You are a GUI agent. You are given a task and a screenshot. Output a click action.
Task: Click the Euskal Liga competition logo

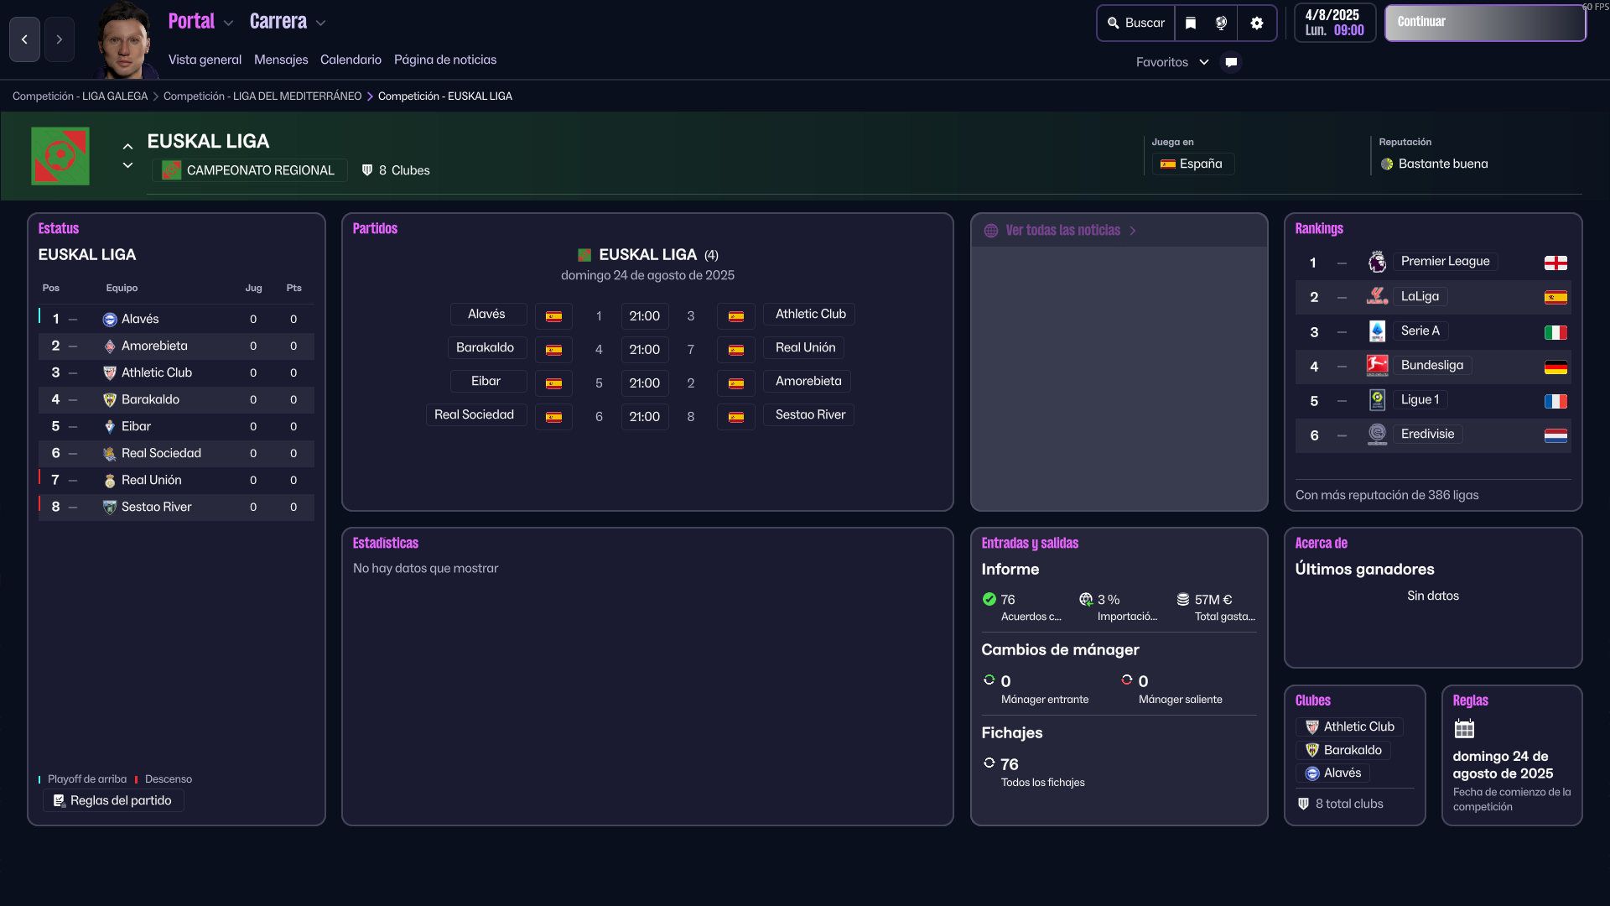point(60,156)
